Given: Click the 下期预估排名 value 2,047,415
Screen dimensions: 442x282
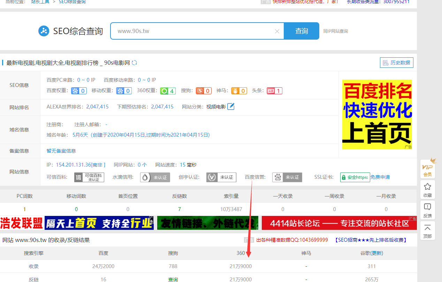Looking at the screenshot, I should pos(162,107).
